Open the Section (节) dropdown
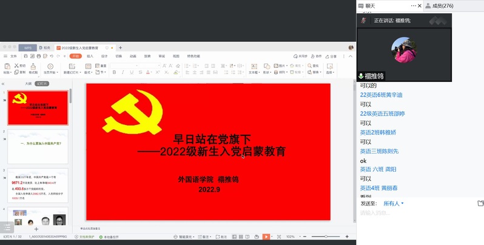The width and height of the screenshot is (484, 245). click(101, 72)
